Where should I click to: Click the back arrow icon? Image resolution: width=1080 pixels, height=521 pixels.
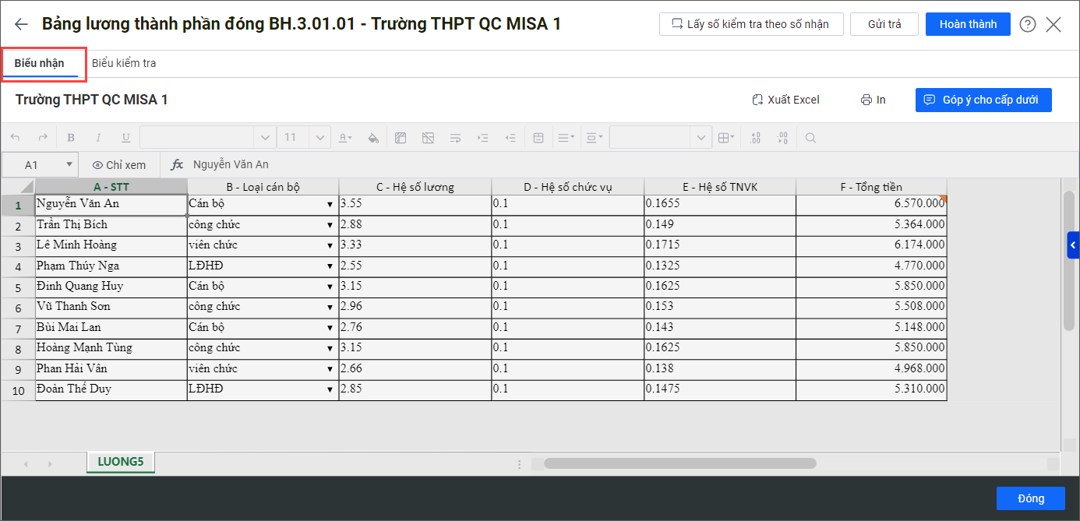tap(21, 24)
